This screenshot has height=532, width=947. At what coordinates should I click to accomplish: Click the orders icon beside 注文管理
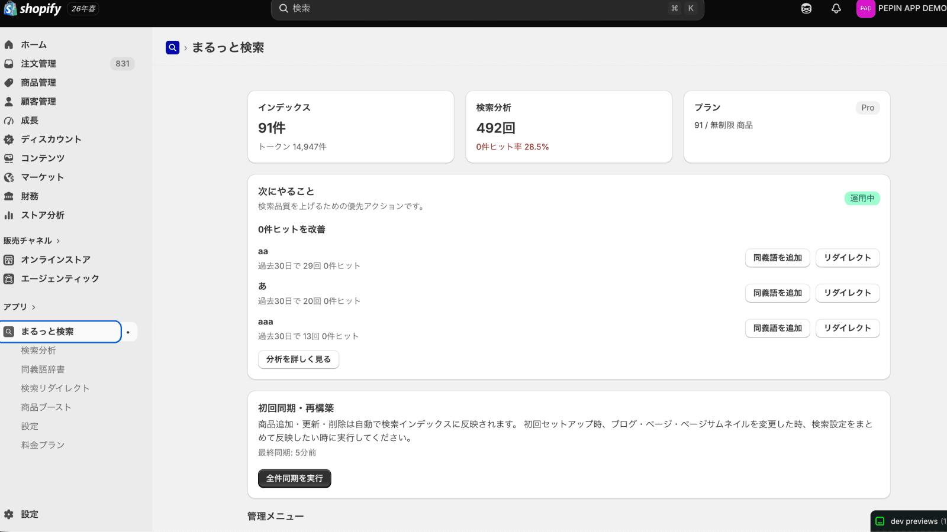tap(9, 64)
